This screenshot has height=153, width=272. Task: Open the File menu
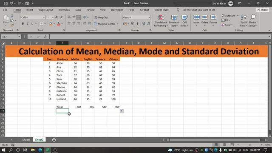[x=5, y=10]
